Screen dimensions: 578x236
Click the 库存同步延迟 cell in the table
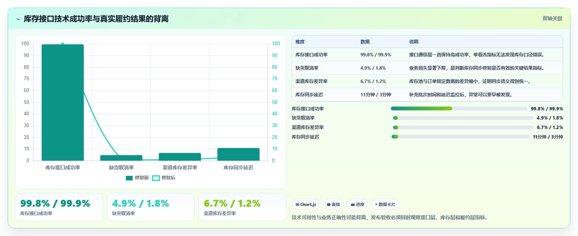coord(309,95)
